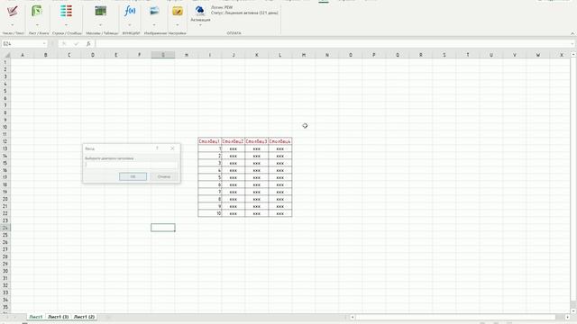The width and height of the screenshot is (577, 324).
Task: Click the table cell containing 5
Action: pos(210,177)
